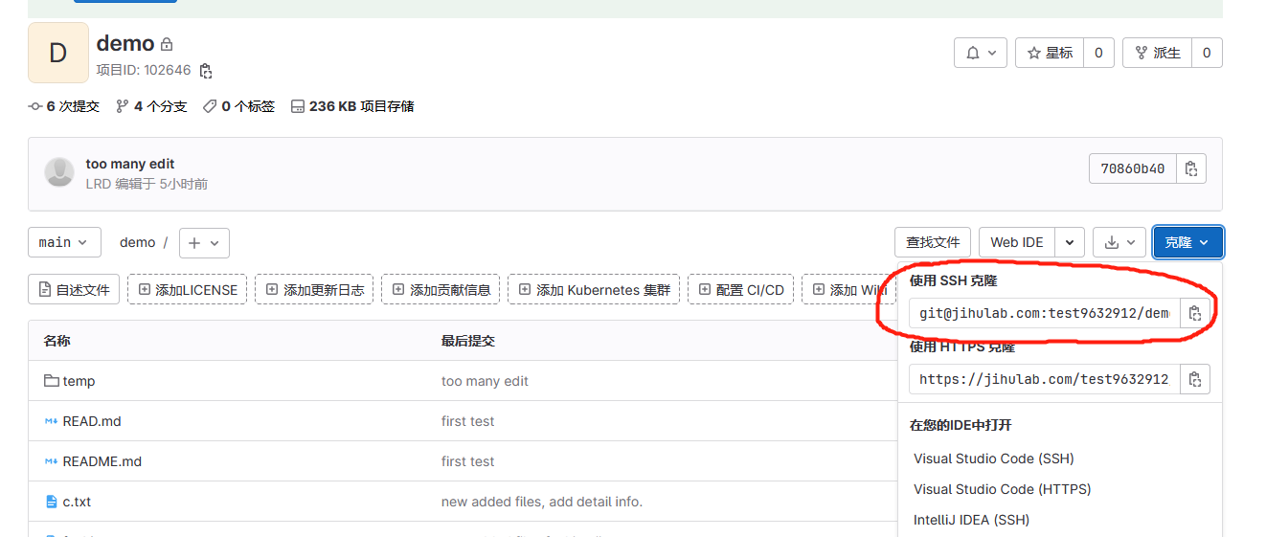This screenshot has width=1266, height=537.
Task: Open 'first test' commit in READ.md row
Action: [x=468, y=421]
